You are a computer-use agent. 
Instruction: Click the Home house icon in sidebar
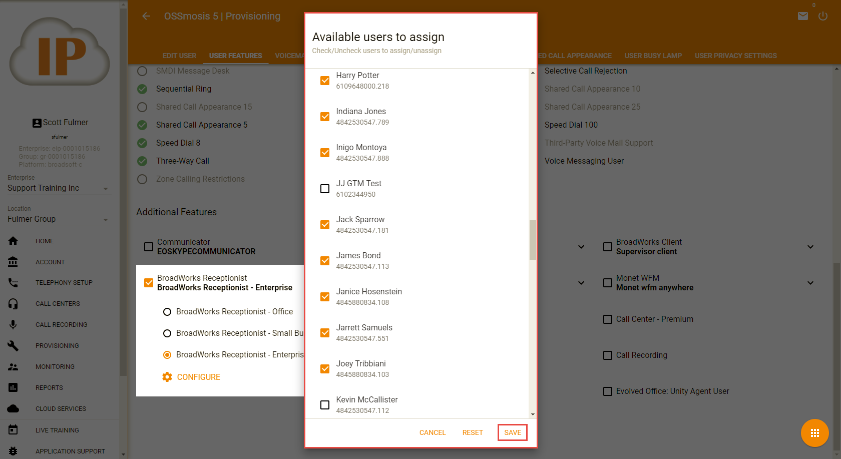(13, 241)
